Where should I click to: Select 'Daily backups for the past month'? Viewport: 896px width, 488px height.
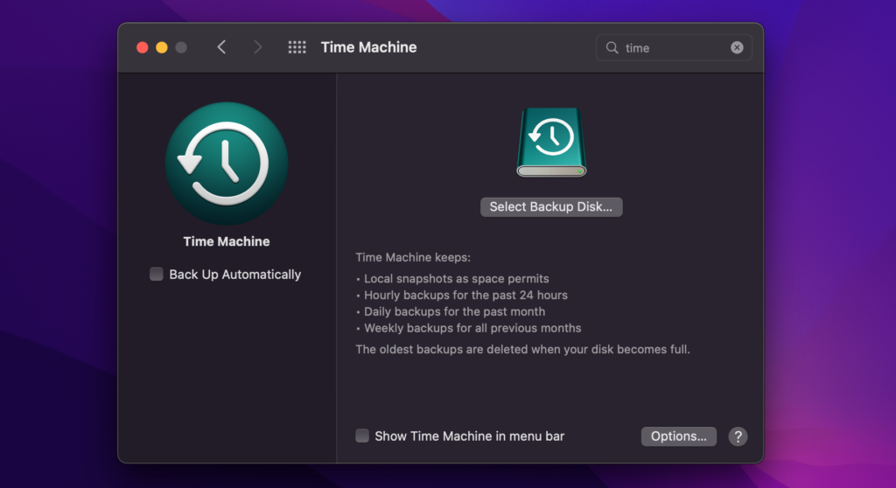[454, 312]
